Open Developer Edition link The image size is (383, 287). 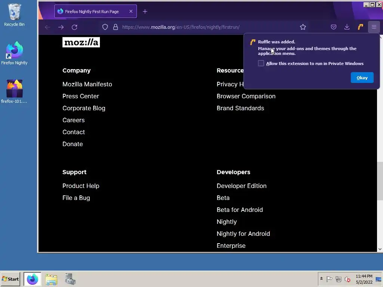(242, 186)
